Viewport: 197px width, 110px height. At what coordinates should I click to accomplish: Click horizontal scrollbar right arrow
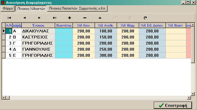click(x=189, y=98)
